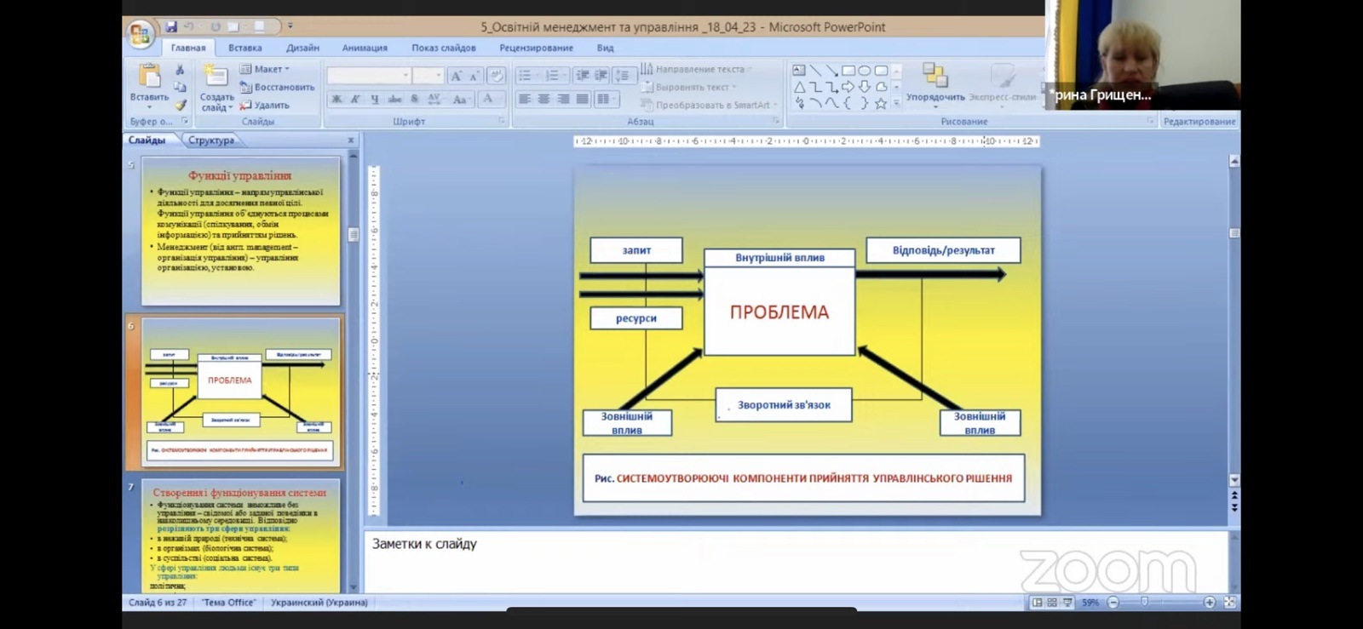The height and width of the screenshot is (629, 1363).
Task: Pick the star shape in shapes gallery
Action: (881, 104)
